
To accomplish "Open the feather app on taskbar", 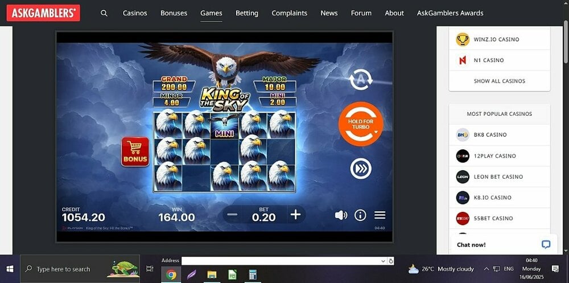I will pyautogui.click(x=191, y=274).
